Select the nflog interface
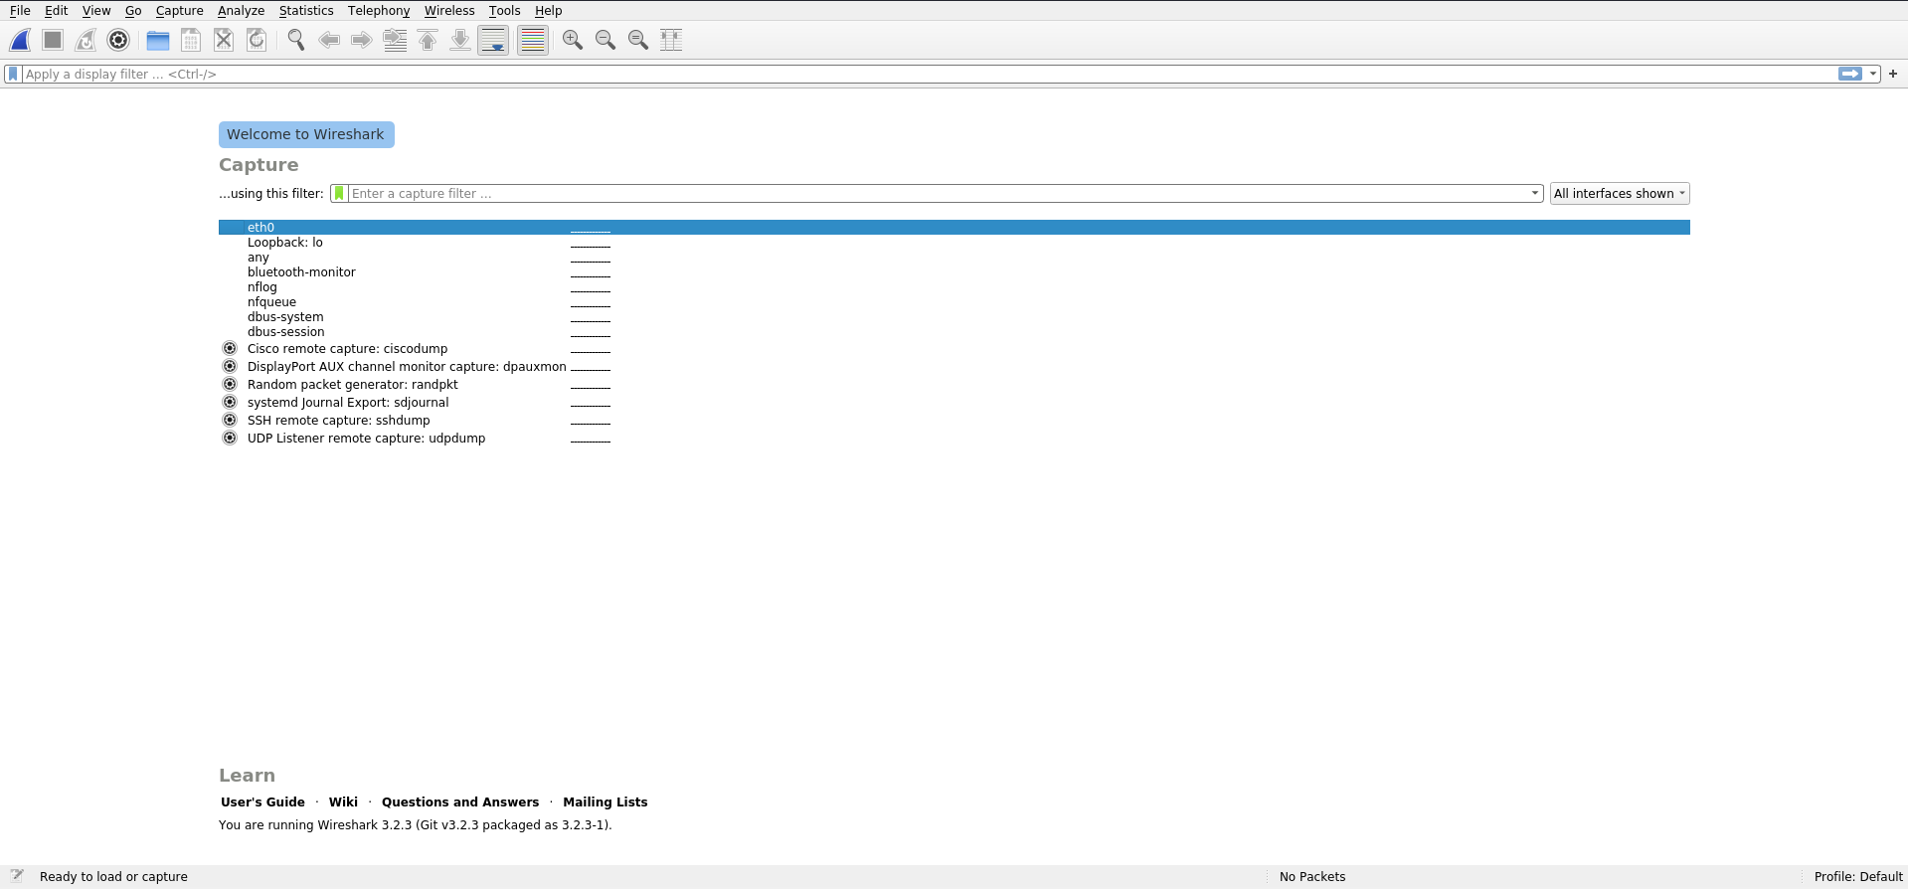Image resolution: width=1908 pixels, height=889 pixels. [954, 287]
